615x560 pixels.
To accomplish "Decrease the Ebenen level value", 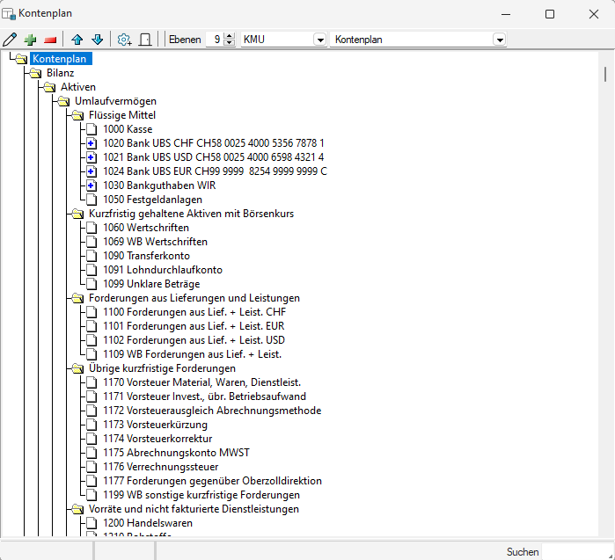I will [230, 43].
